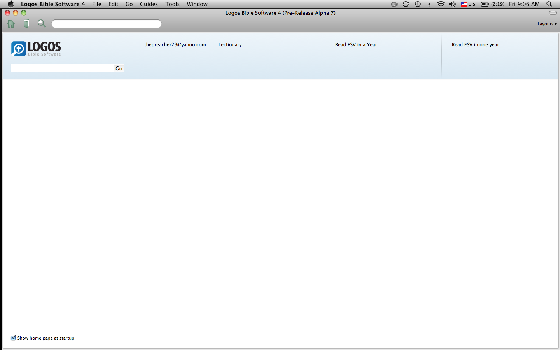The height and width of the screenshot is (350, 560).
Task: Click the toolbar command box
Action: tap(107, 24)
